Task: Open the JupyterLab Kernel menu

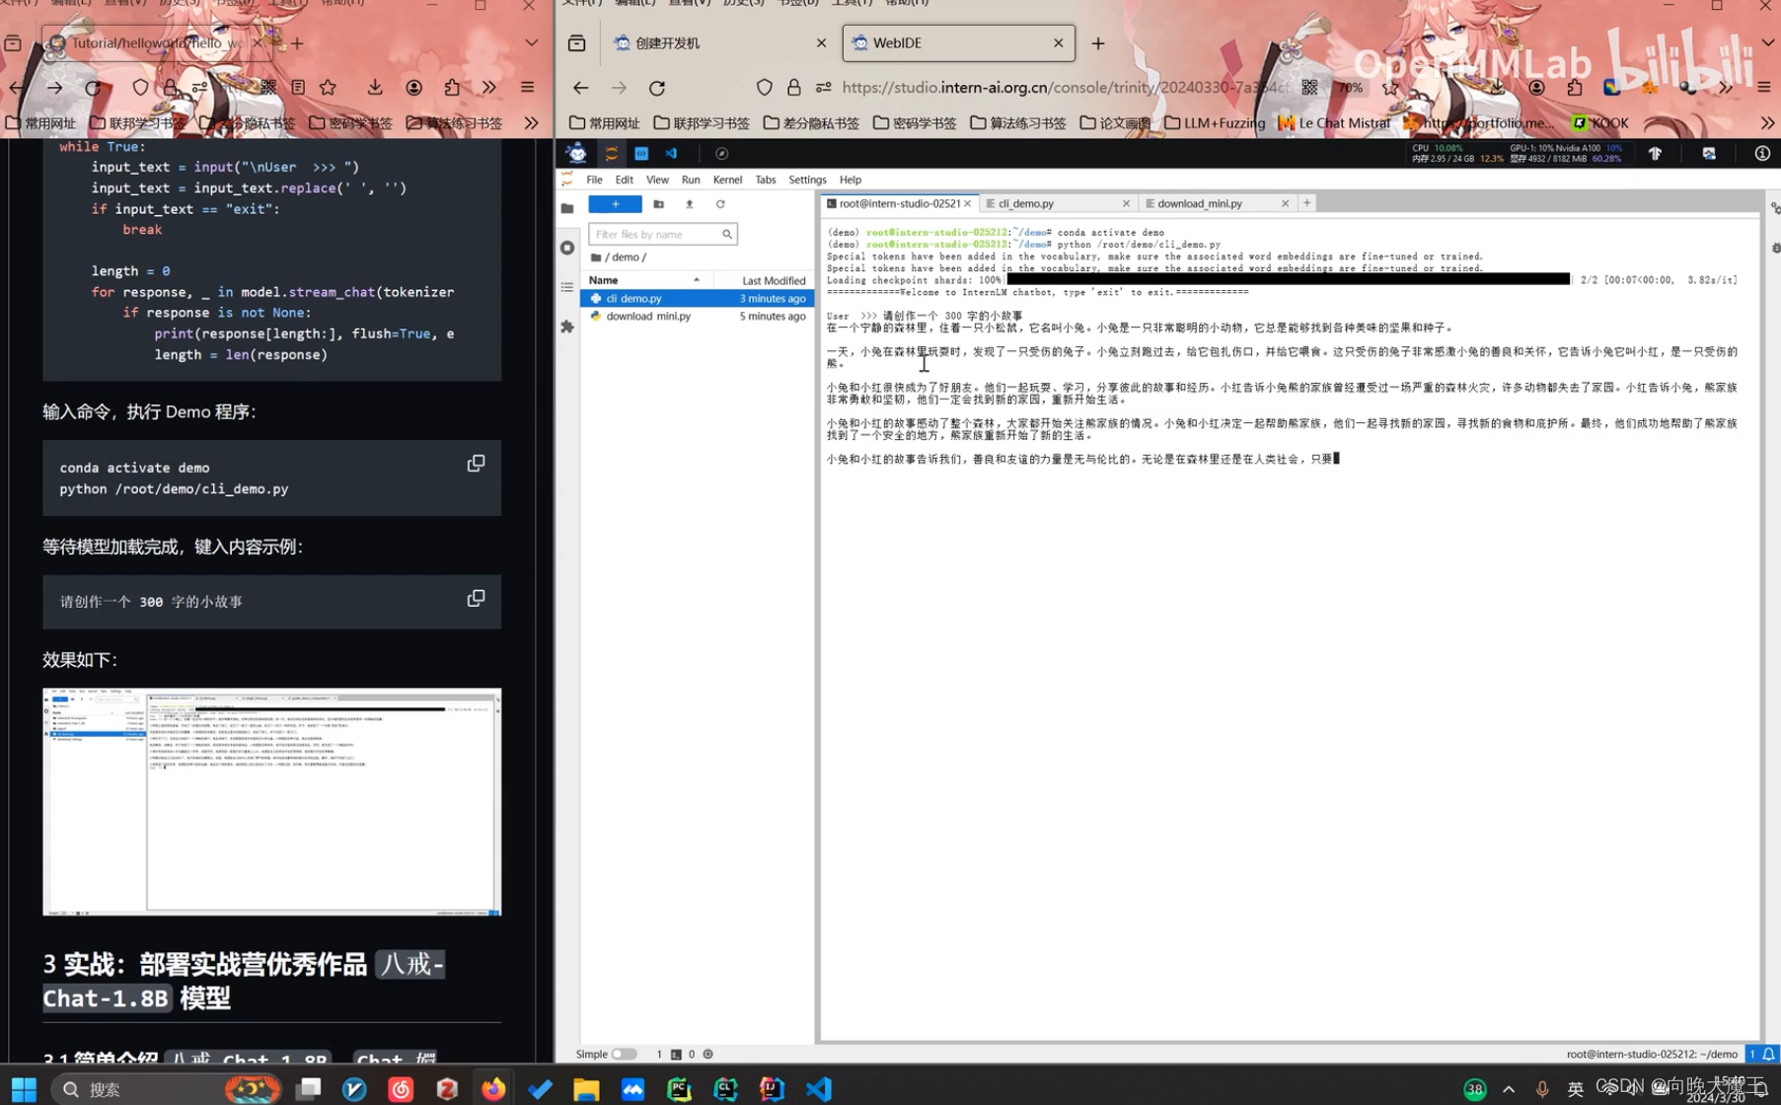Action: [x=727, y=180]
